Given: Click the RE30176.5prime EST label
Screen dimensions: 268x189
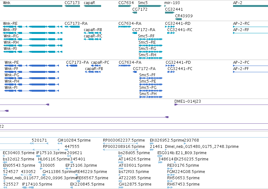Looking at the screenshot, I should (183, 165).
